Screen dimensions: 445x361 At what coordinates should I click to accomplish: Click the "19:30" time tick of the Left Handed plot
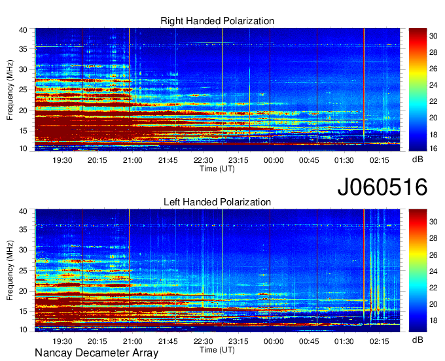point(62,341)
